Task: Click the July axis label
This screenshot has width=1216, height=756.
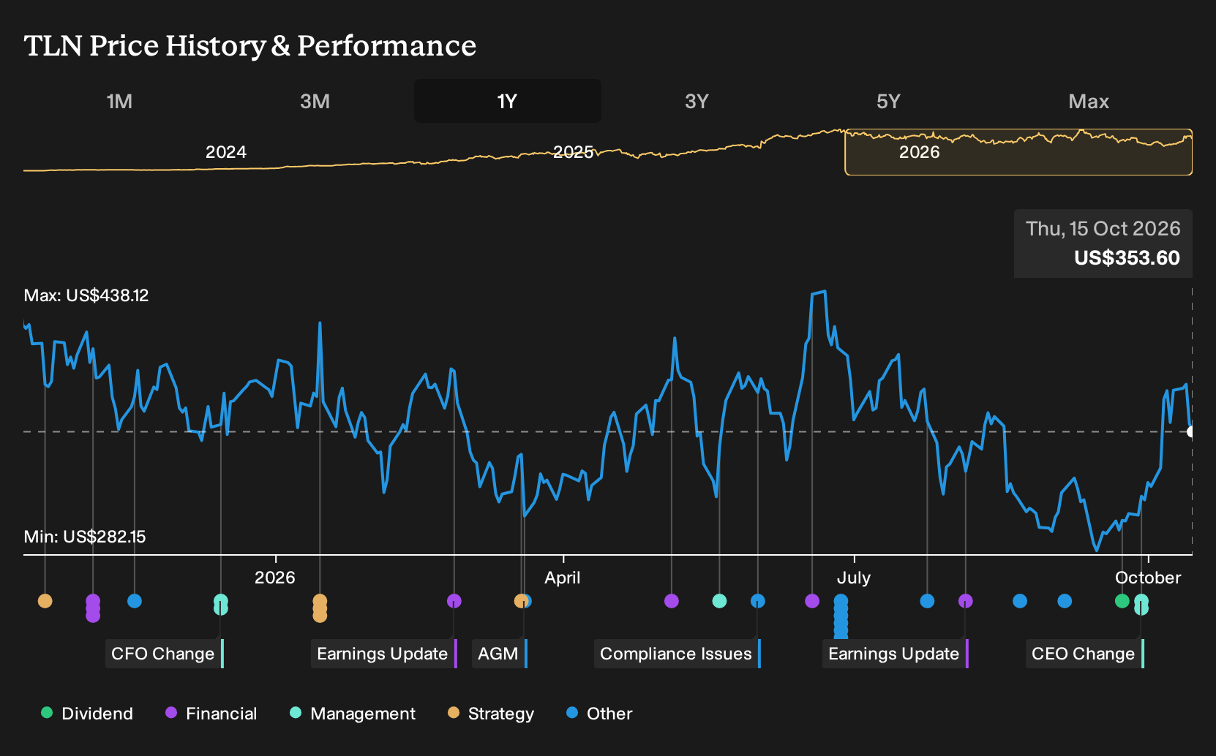Action: point(854,578)
